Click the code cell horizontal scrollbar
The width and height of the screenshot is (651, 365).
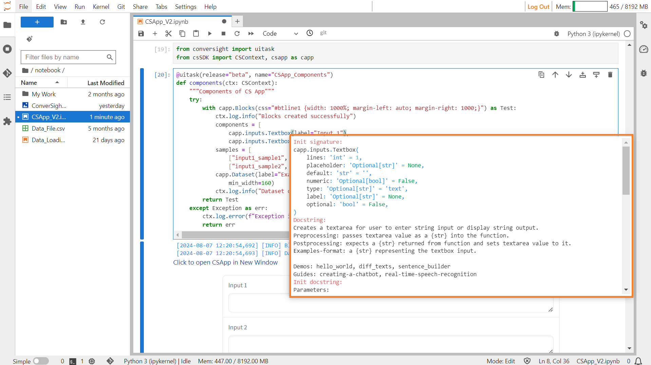tap(235, 235)
